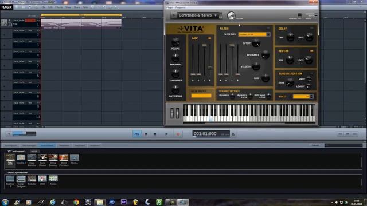
Task: Click the VOICES stepper arrows
Action: [311, 97]
